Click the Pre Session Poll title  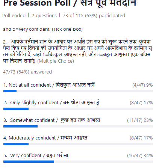[x=70, y=3]
